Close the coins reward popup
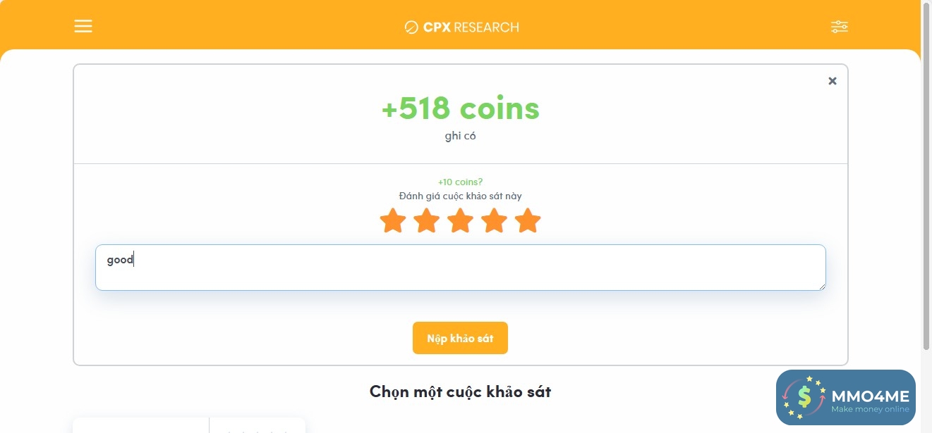This screenshot has height=433, width=932. click(x=833, y=81)
